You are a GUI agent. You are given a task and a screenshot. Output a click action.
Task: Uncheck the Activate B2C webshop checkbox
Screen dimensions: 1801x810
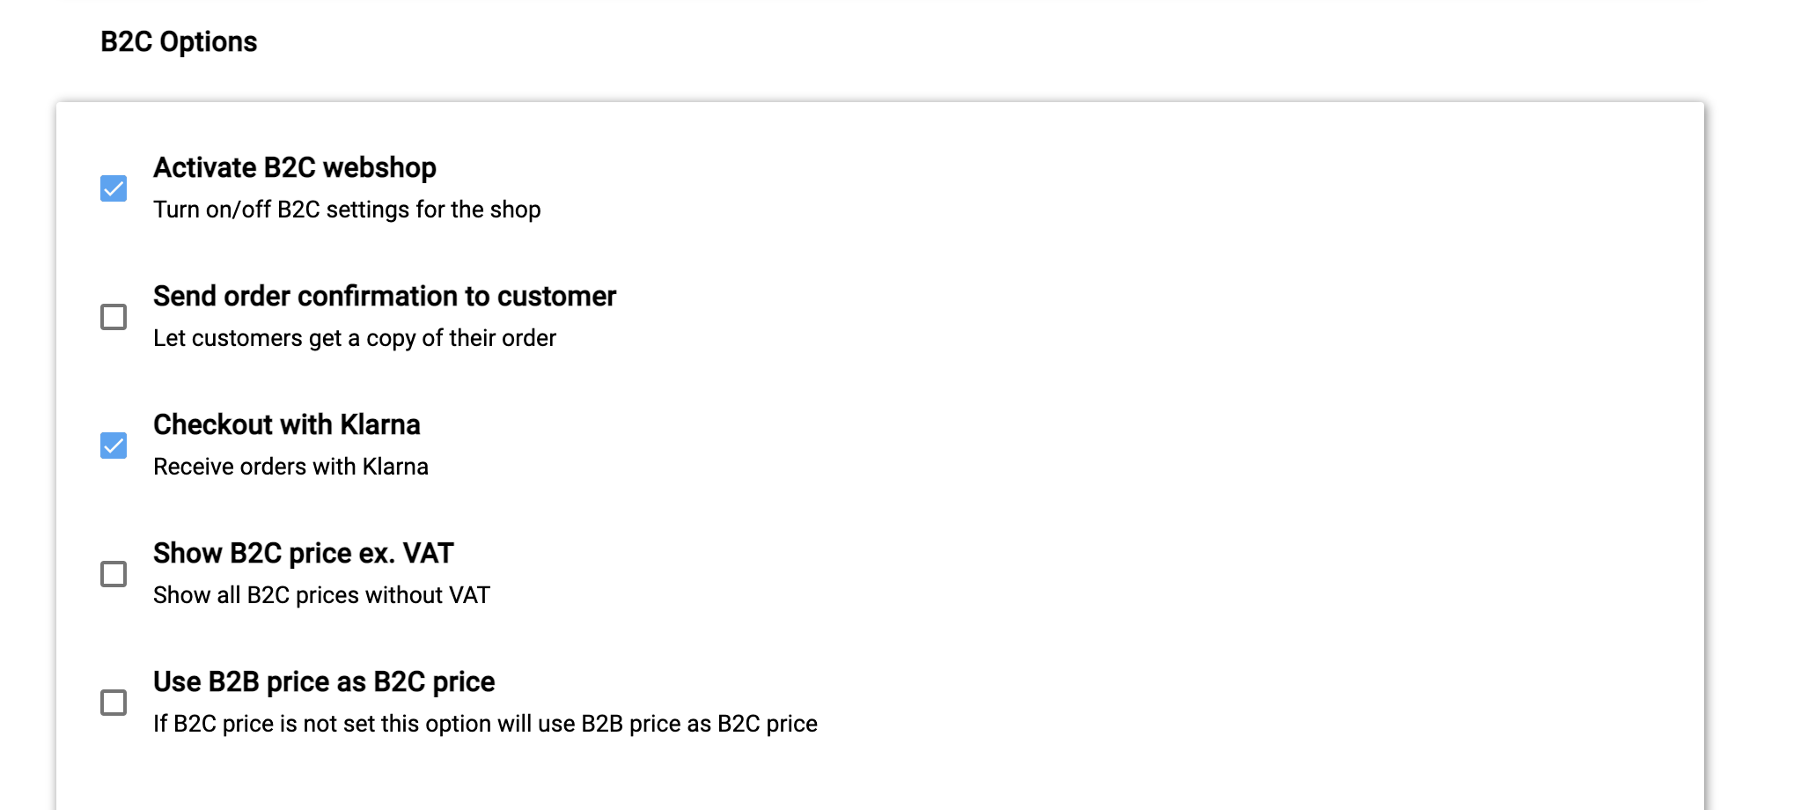tap(114, 188)
